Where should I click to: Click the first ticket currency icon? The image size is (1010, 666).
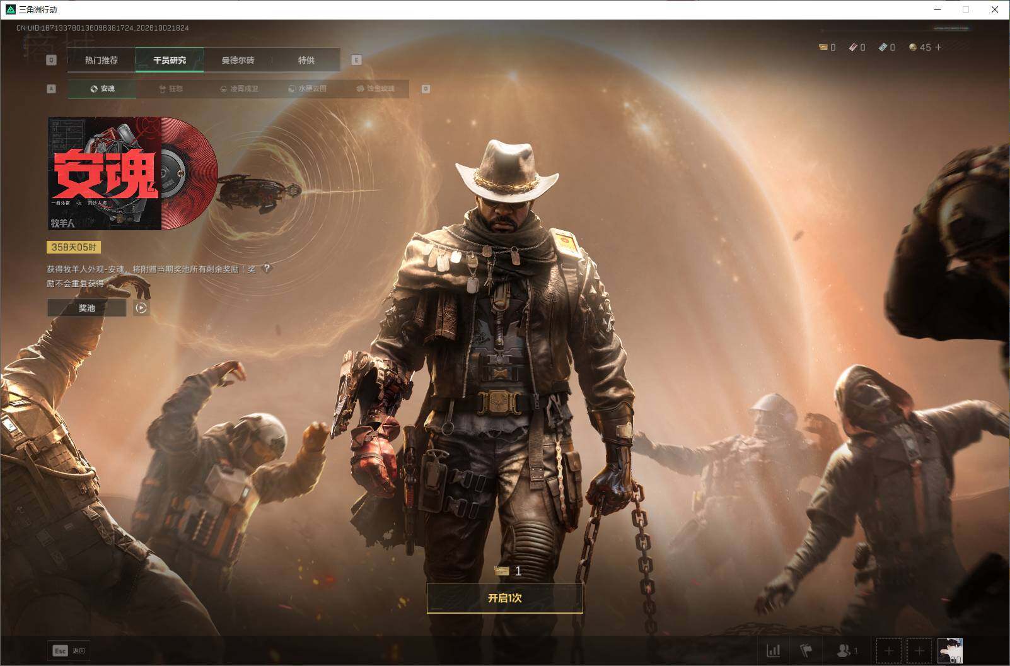point(823,47)
